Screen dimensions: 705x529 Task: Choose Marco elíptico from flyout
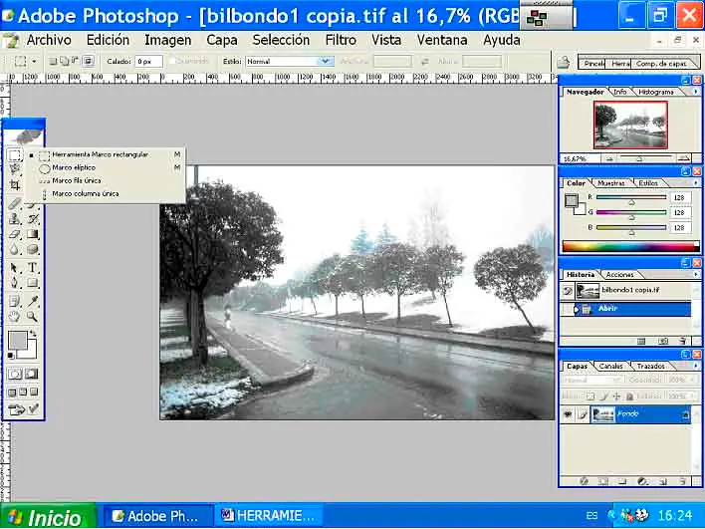(105, 167)
